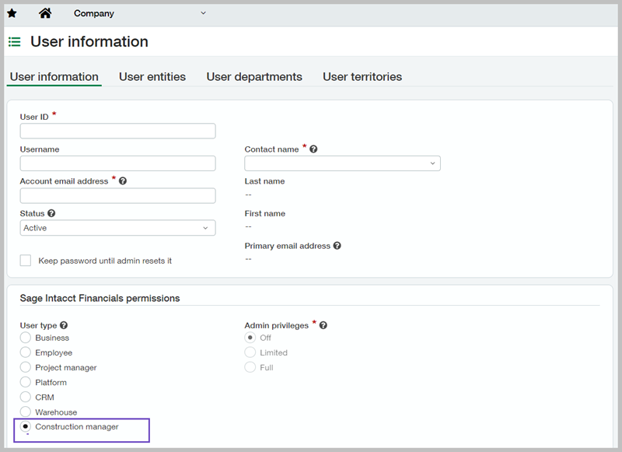Select the Business user type
The image size is (622, 452).
pyautogui.click(x=26, y=338)
